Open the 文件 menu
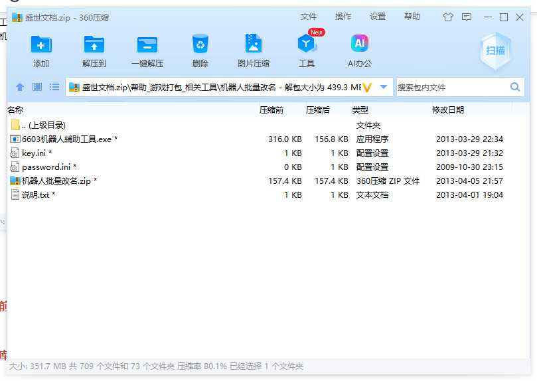This screenshot has height=381, width=537. pos(309,17)
